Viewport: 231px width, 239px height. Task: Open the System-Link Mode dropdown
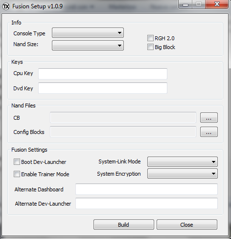point(183,162)
